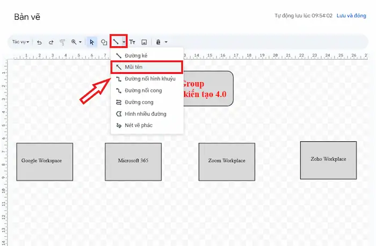
Task: Expand the line tool dropdown arrow
Action: tap(124, 42)
